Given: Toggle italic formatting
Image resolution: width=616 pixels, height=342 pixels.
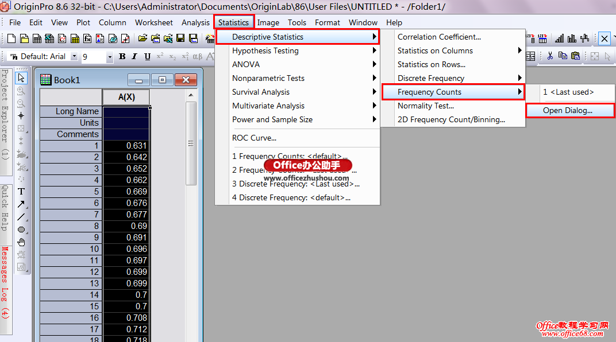Looking at the screenshot, I should (134, 56).
